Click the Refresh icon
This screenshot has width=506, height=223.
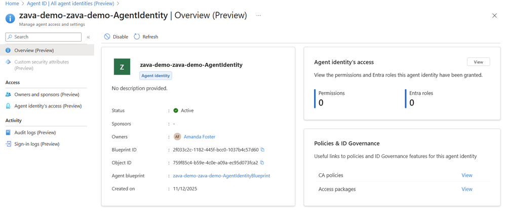pos(137,36)
